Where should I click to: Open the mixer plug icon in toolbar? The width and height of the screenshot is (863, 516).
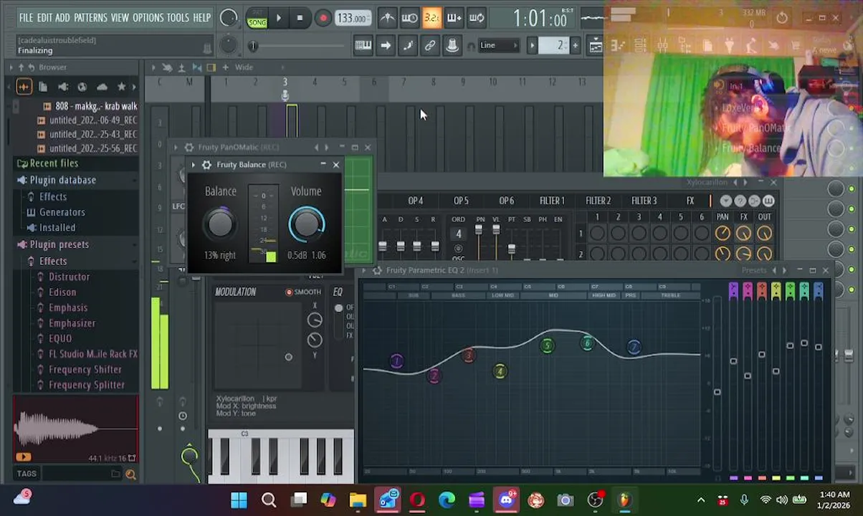[x=452, y=46]
